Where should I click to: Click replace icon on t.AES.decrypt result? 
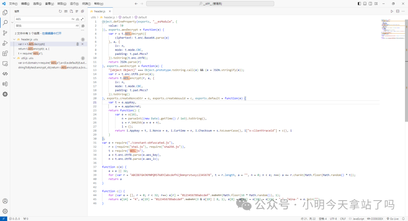click(77, 44)
